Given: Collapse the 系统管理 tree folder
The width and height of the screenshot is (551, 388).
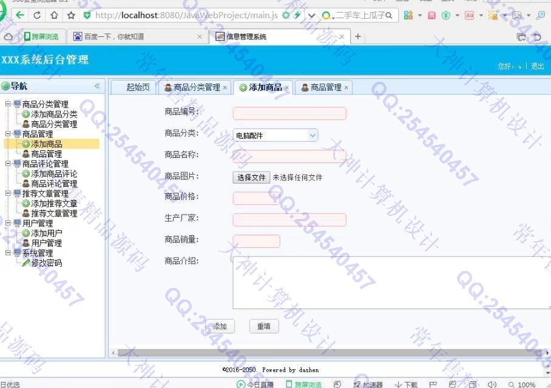Looking at the screenshot, I should 8,253.
